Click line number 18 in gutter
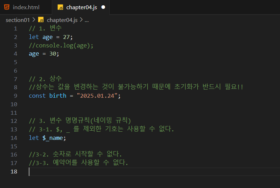The image size is (280, 188). click(14, 172)
